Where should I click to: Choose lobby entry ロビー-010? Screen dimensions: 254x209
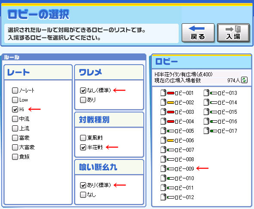click(177, 178)
